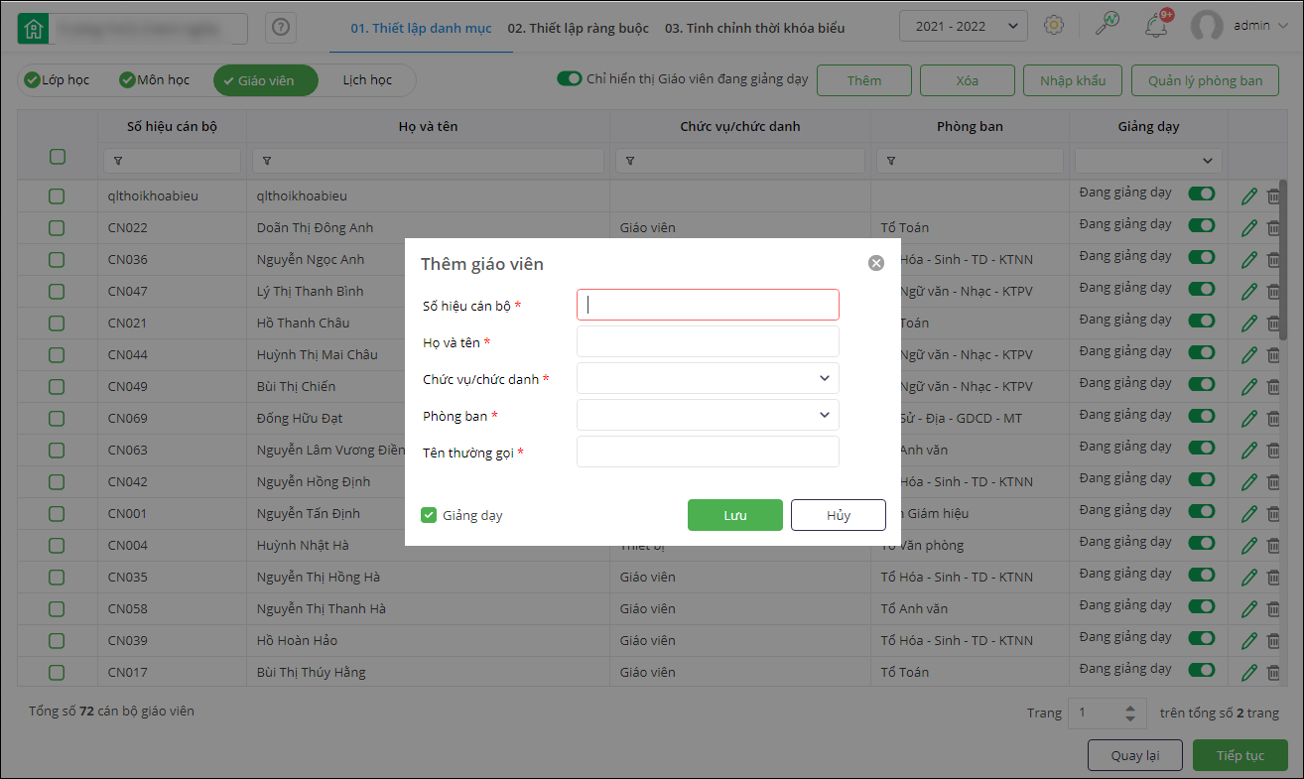This screenshot has height=779, width=1304.
Task: Open the settings gear icon
Action: 1054,26
